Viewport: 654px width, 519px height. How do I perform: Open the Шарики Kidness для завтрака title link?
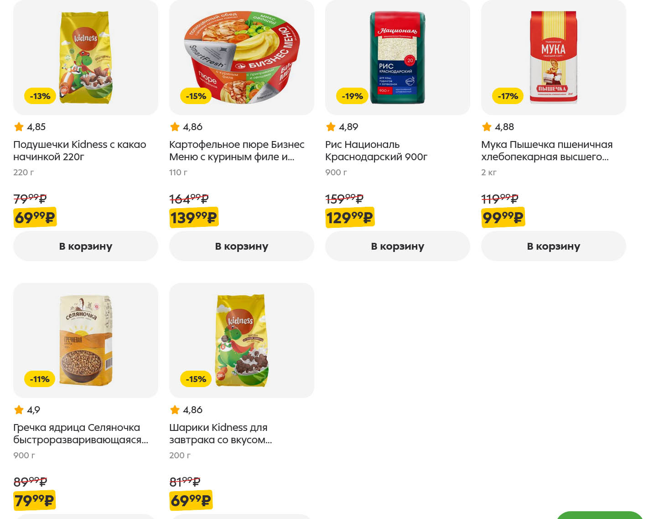click(x=220, y=434)
